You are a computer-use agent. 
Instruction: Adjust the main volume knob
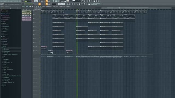(x=22, y=1)
